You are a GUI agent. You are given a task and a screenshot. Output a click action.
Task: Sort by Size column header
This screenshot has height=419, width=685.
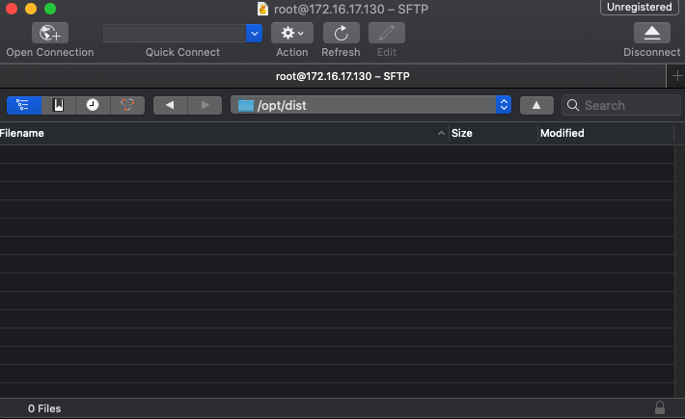tap(492, 133)
